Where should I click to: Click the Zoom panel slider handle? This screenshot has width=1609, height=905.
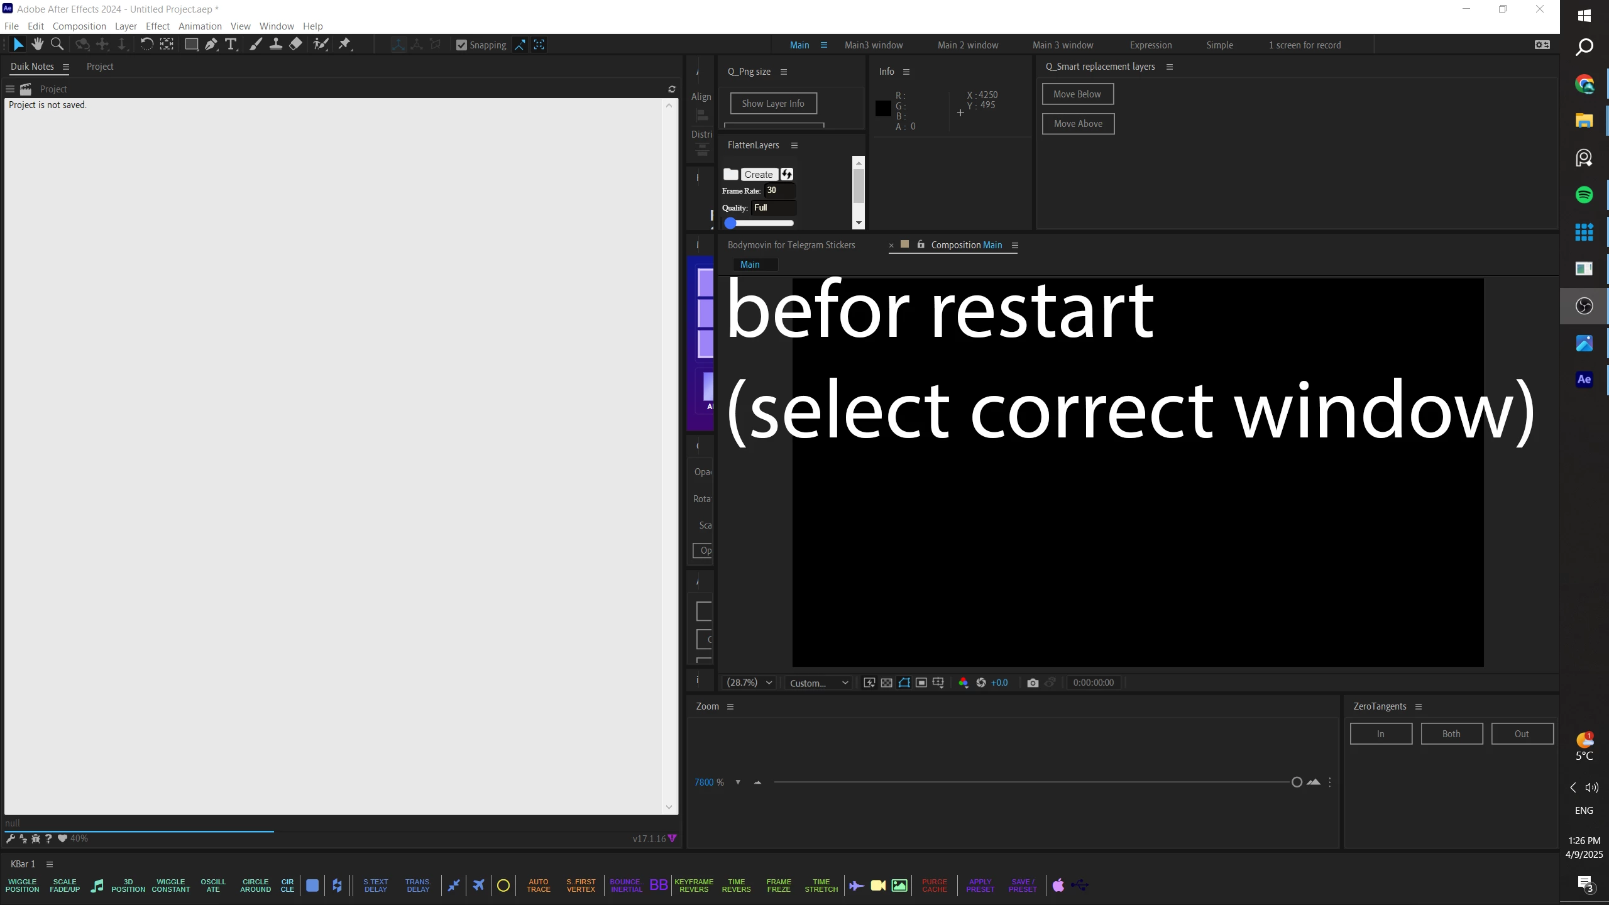[x=1297, y=782]
